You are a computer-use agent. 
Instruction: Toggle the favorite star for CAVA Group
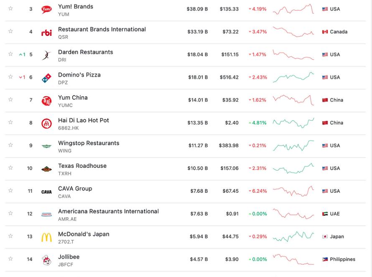click(x=10, y=190)
